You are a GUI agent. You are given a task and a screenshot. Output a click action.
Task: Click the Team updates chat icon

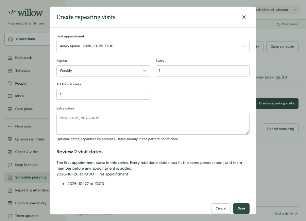10,216
